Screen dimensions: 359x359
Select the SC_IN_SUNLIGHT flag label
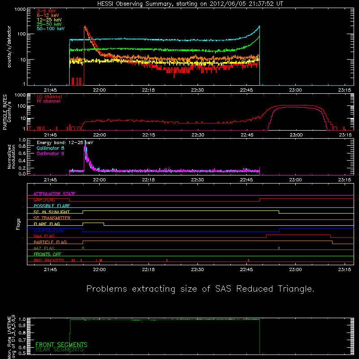(52, 212)
